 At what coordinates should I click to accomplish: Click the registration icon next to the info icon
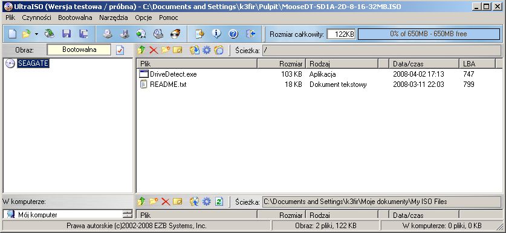199,34
